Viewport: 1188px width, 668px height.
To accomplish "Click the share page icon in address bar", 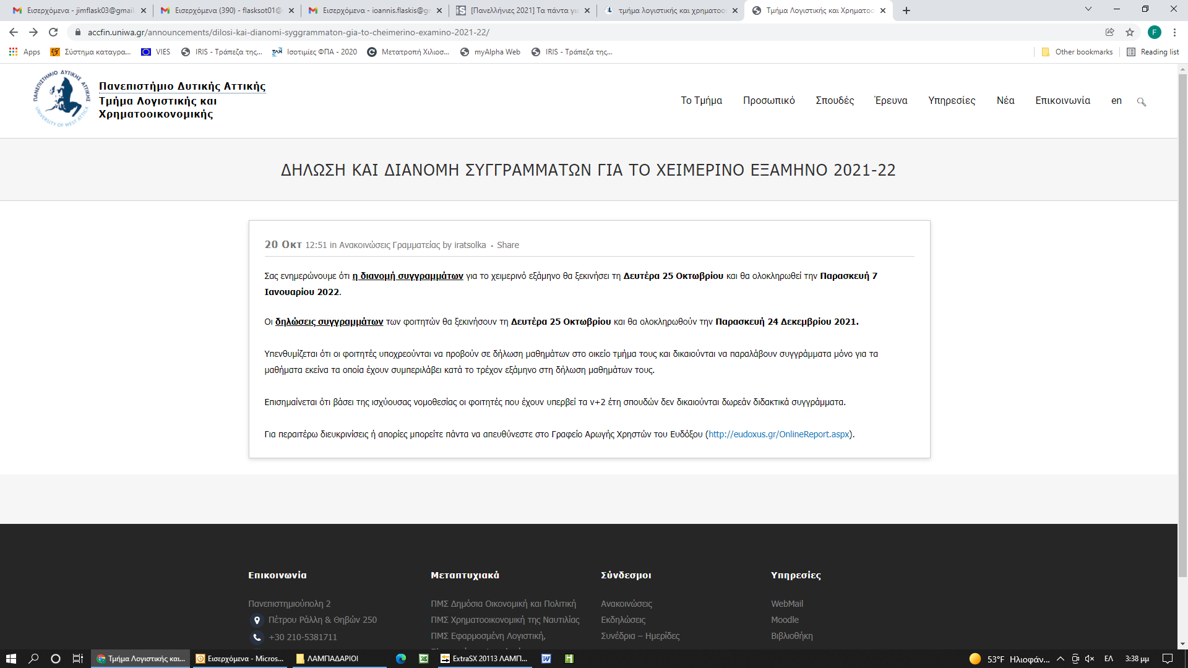I will 1109,32.
